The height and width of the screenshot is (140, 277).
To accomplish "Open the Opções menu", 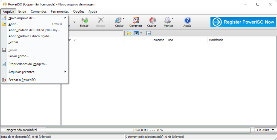I will [x=79, y=11].
